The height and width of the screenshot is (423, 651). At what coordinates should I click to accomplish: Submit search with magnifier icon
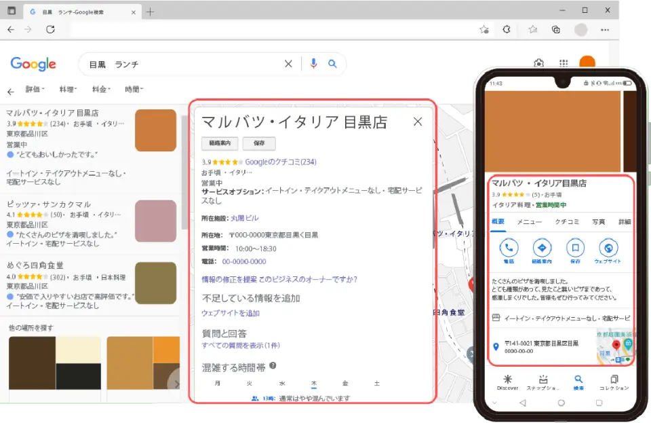click(x=332, y=64)
